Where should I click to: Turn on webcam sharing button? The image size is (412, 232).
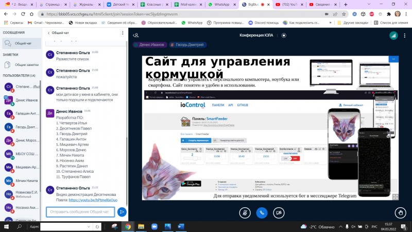(x=278, y=212)
